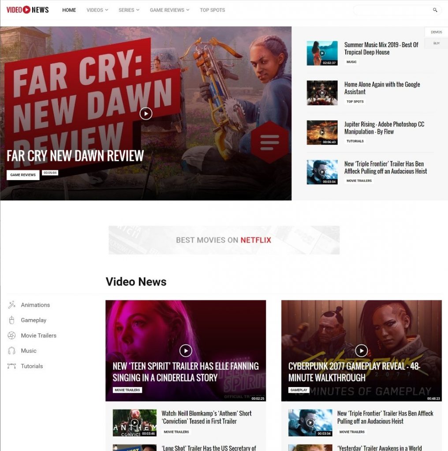448x451 pixels.
Task: Play icon on lower Triple Frontier thumbnail
Action: [310, 422]
